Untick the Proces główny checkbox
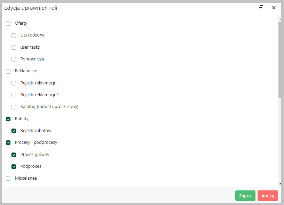284x205 pixels. 14,155
